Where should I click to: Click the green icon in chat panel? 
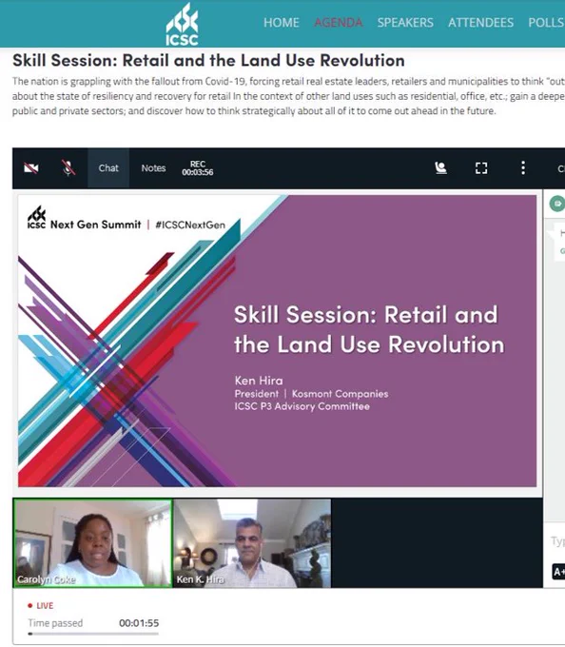[557, 204]
